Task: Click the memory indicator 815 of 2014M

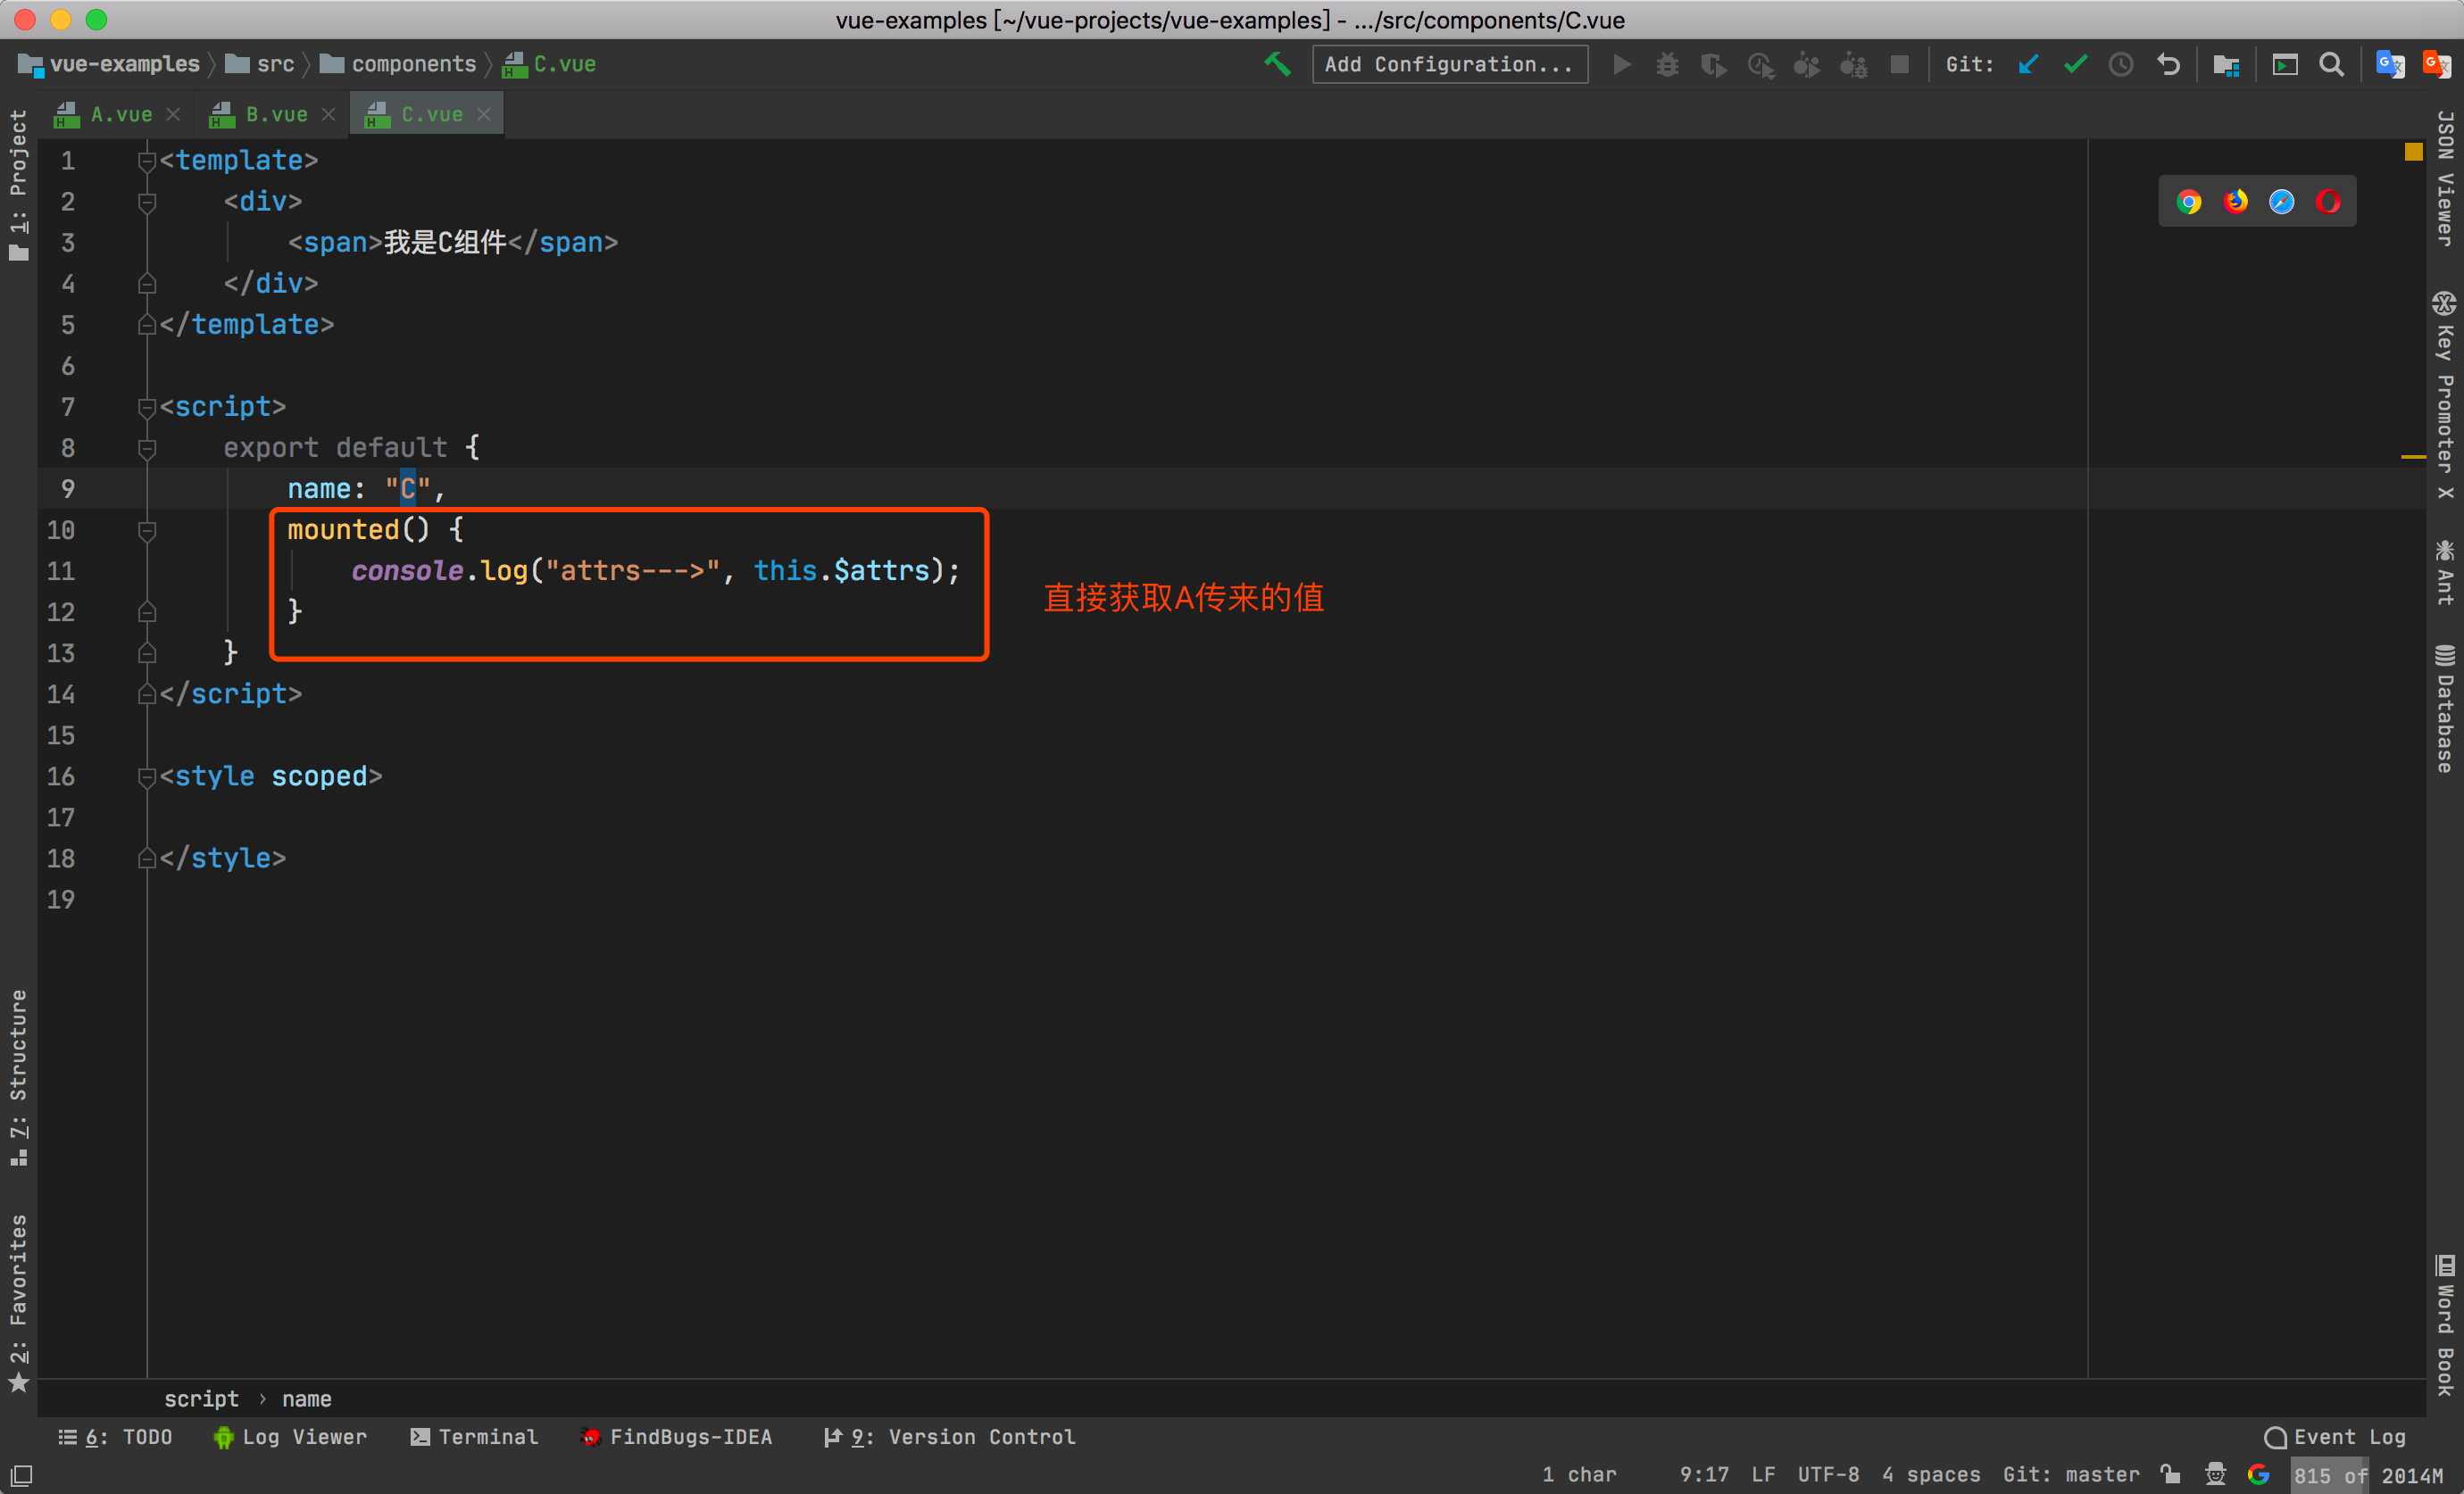Action: (2368, 1475)
